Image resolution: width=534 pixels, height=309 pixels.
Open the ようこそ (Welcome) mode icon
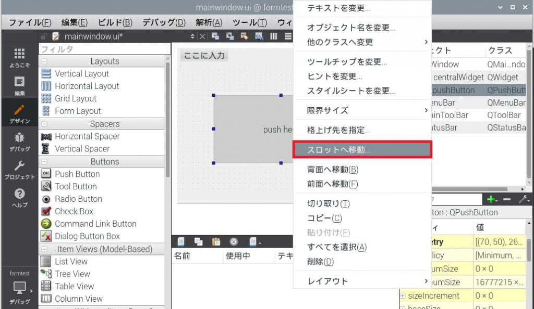[x=19, y=57]
